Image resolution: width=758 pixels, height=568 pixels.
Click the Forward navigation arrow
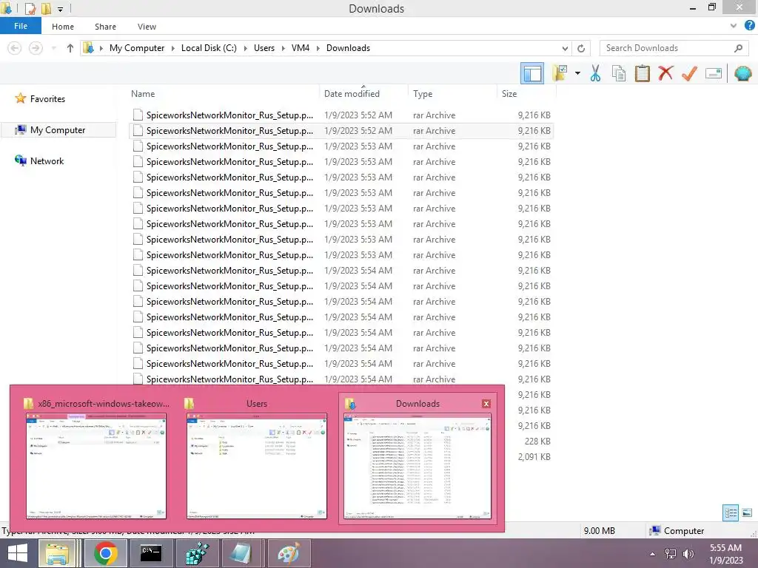[x=36, y=48]
